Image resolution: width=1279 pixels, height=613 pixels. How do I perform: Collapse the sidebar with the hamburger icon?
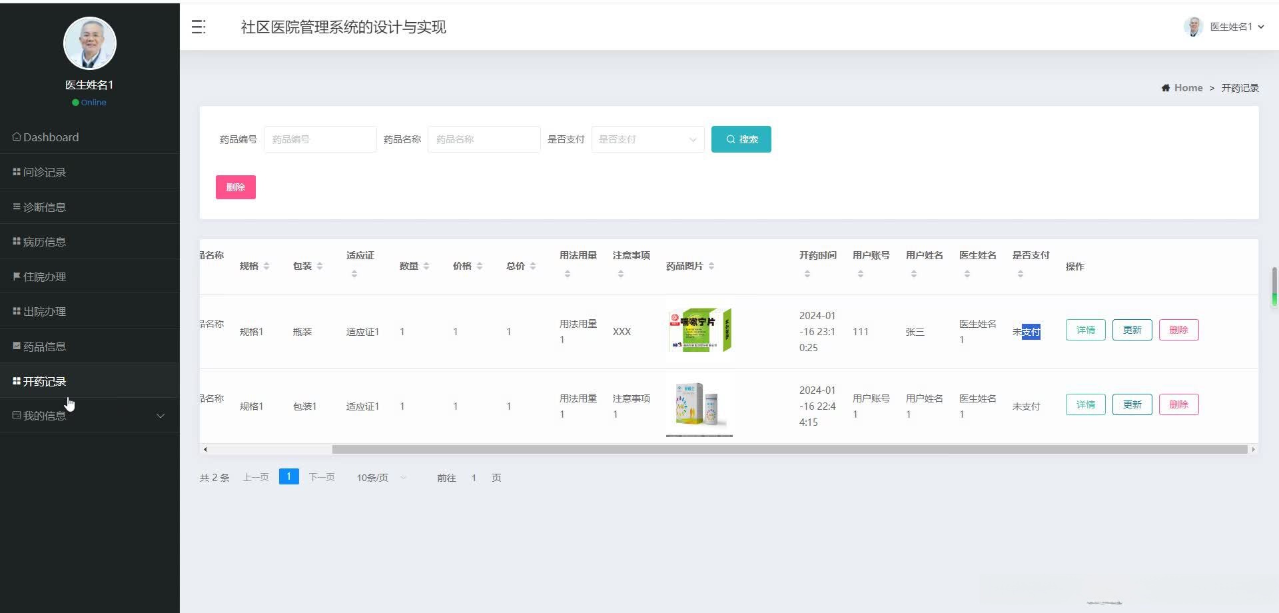click(x=198, y=27)
